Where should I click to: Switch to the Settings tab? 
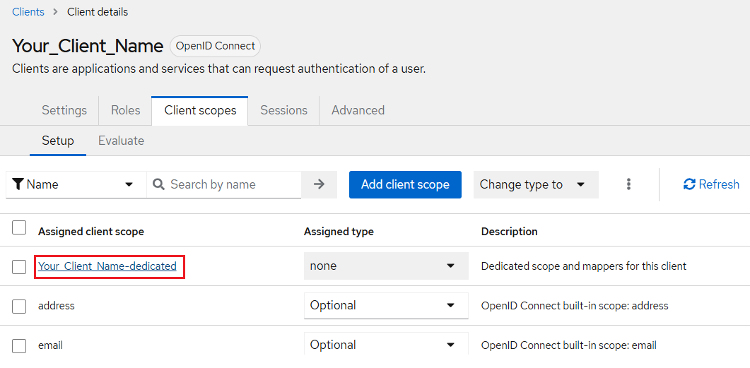pyautogui.click(x=64, y=110)
